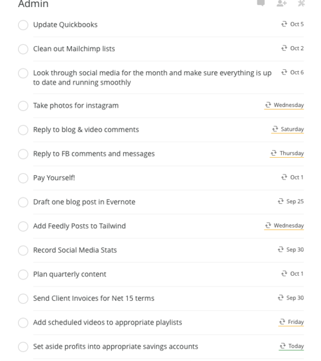Check off Update Quickbooks task
Image resolution: width=321 pixels, height=361 pixels.
pos(23,25)
